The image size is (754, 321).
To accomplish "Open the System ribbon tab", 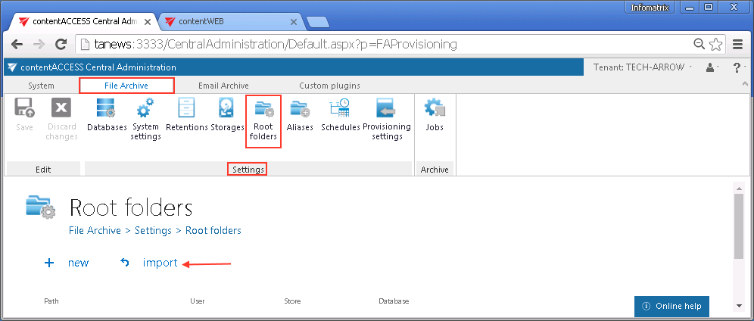I will [x=41, y=86].
